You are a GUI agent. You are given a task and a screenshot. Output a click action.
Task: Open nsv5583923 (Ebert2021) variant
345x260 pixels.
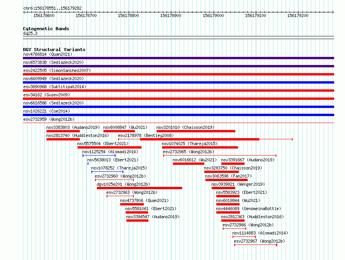tap(241, 192)
